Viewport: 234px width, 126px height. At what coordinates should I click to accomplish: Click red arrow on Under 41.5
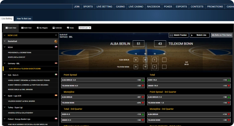pyautogui.click(x=143, y=120)
